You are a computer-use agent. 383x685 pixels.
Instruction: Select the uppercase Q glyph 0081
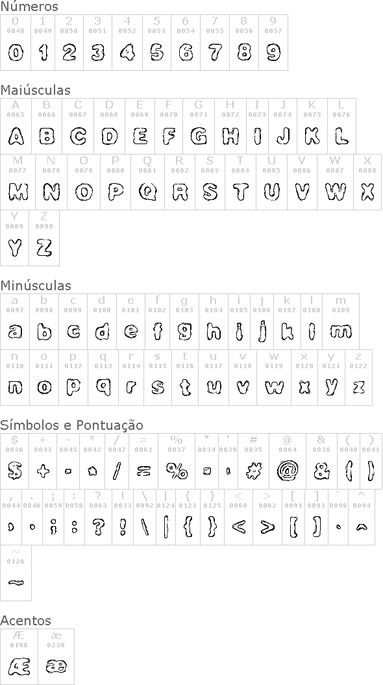tap(147, 182)
